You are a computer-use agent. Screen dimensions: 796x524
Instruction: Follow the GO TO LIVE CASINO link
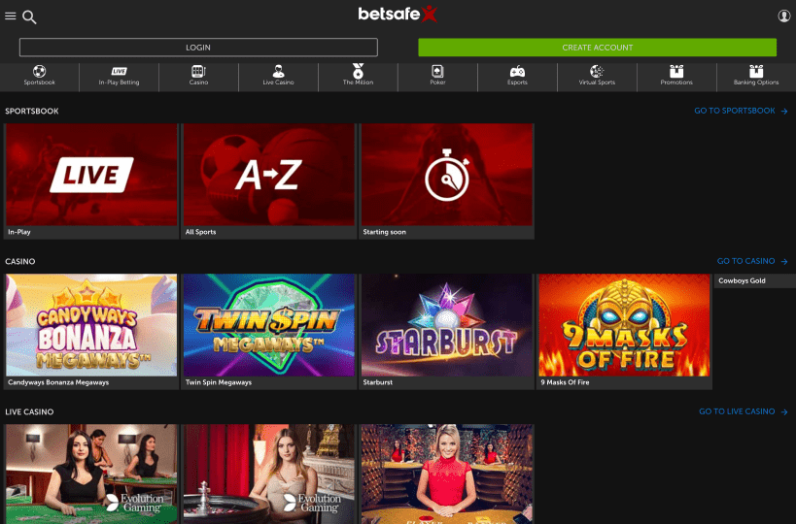pos(737,411)
